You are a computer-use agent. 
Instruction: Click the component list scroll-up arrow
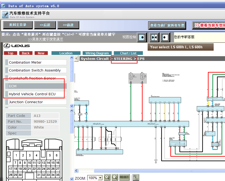pyautogui.click(x=72, y=58)
